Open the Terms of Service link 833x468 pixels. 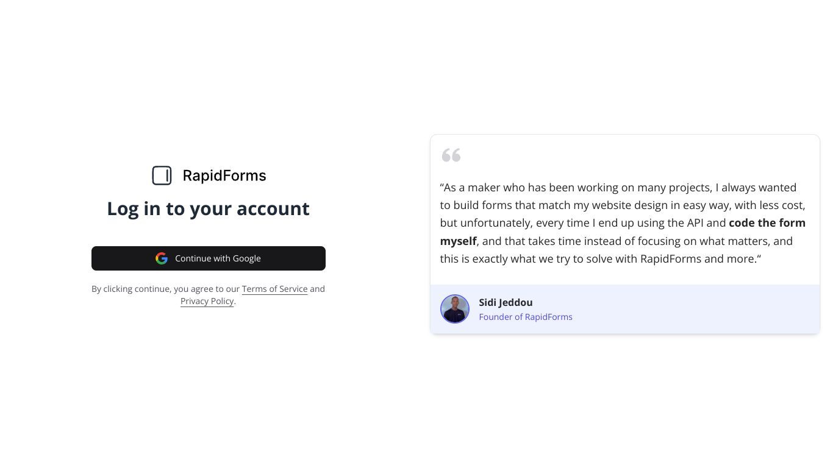(274, 289)
